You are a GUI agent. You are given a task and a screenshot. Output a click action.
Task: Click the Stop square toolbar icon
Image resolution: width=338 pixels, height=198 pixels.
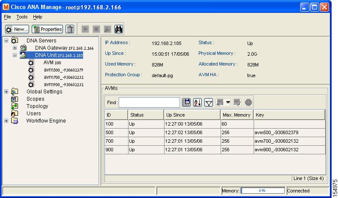click(96, 29)
